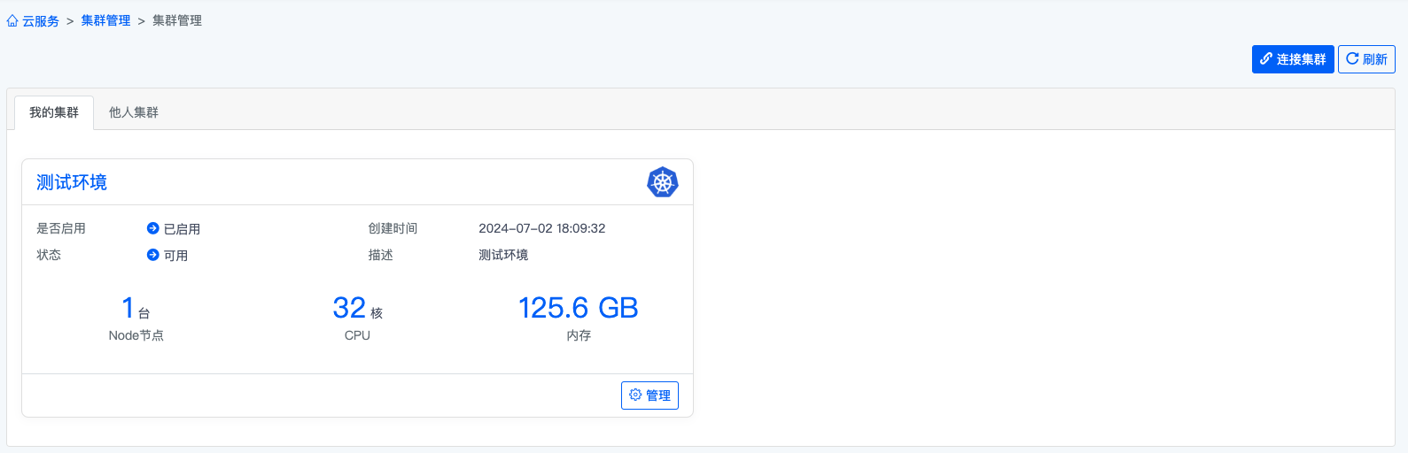Open the 测试环境 cluster title
This screenshot has height=453, width=1408.
tap(72, 182)
